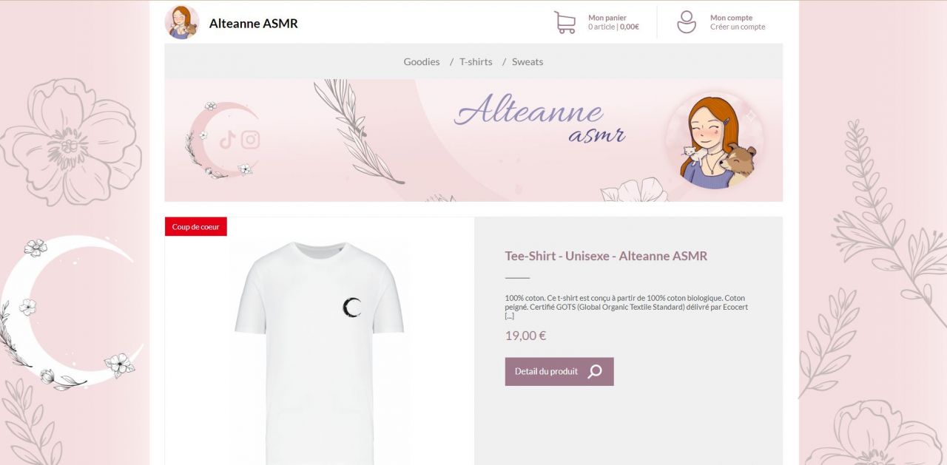Click the Alteanne avatar logo in header

[x=182, y=22]
